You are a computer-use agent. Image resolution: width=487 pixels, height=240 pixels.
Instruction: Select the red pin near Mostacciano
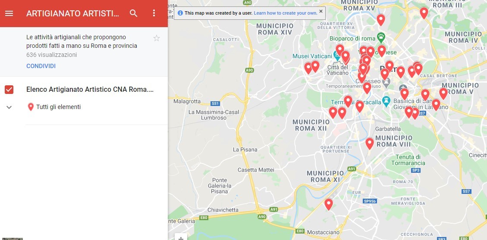point(329,204)
